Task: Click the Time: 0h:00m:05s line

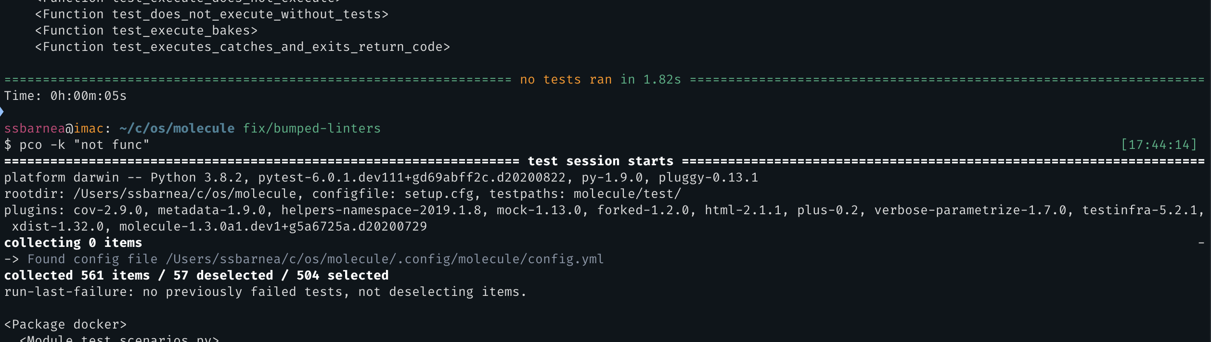Action: pyautogui.click(x=65, y=96)
